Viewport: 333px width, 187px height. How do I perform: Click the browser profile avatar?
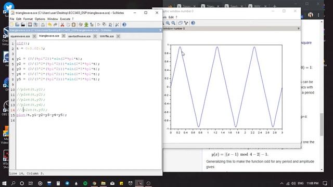click(x=311, y=15)
